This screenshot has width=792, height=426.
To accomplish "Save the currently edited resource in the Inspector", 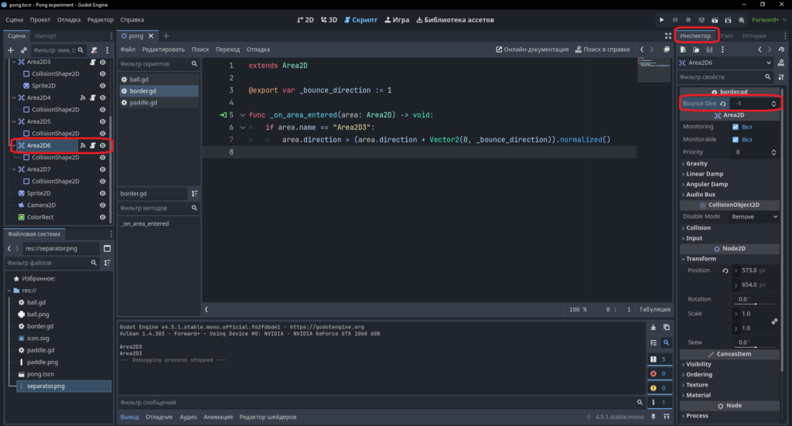I will (x=709, y=49).
